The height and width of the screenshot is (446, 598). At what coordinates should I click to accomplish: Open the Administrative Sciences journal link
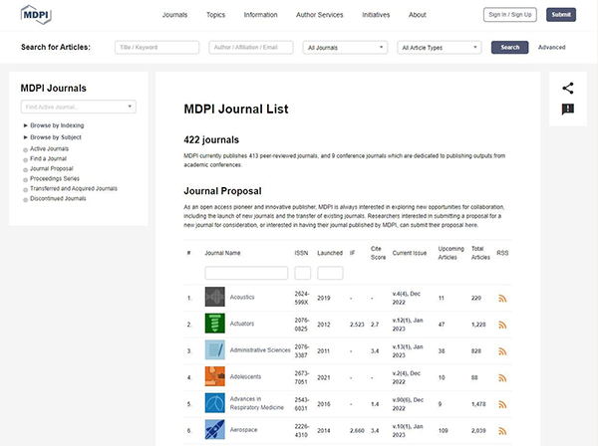pos(260,350)
